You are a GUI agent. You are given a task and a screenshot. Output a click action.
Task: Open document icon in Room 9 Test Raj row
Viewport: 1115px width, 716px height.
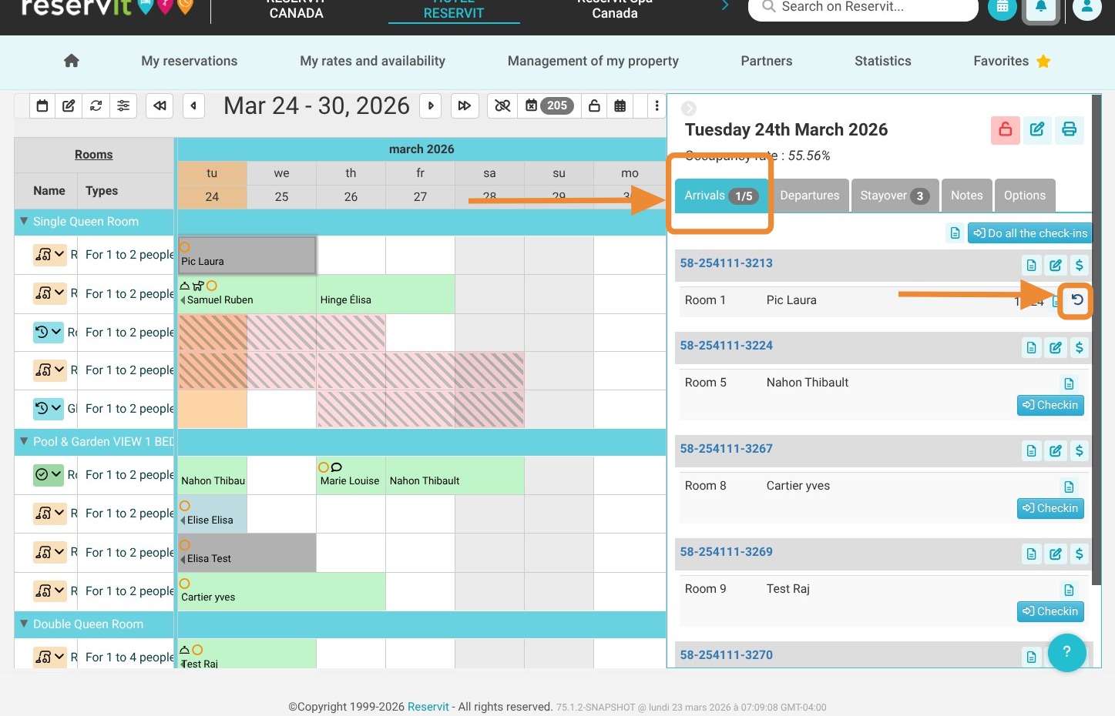click(x=1069, y=591)
